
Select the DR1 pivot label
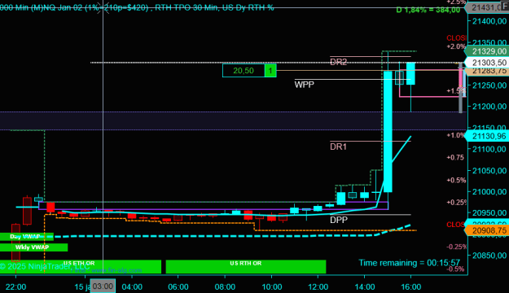point(338,146)
